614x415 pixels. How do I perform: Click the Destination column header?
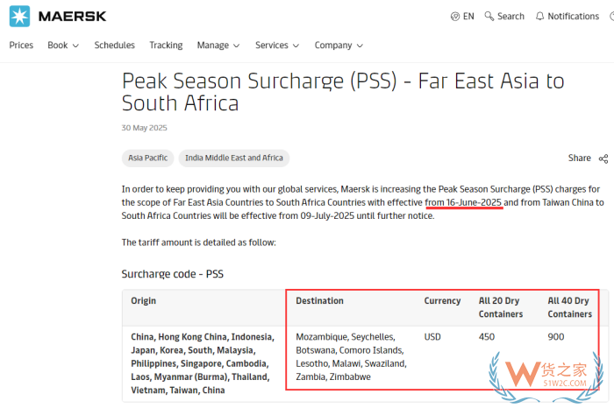(x=319, y=301)
